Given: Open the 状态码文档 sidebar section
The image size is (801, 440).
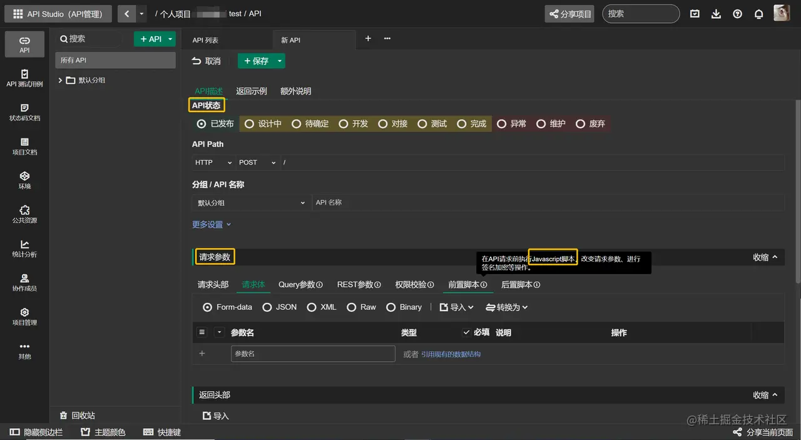Looking at the screenshot, I should point(24,113).
